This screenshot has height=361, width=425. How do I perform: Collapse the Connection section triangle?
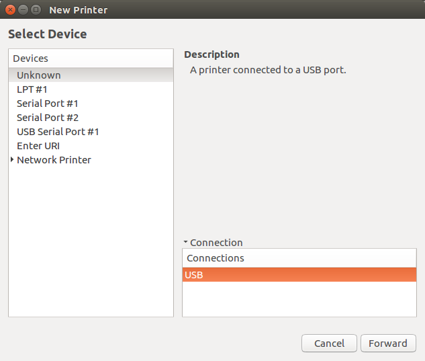185,243
